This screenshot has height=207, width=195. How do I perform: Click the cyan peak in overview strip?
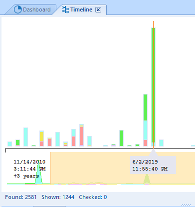coord(39,173)
